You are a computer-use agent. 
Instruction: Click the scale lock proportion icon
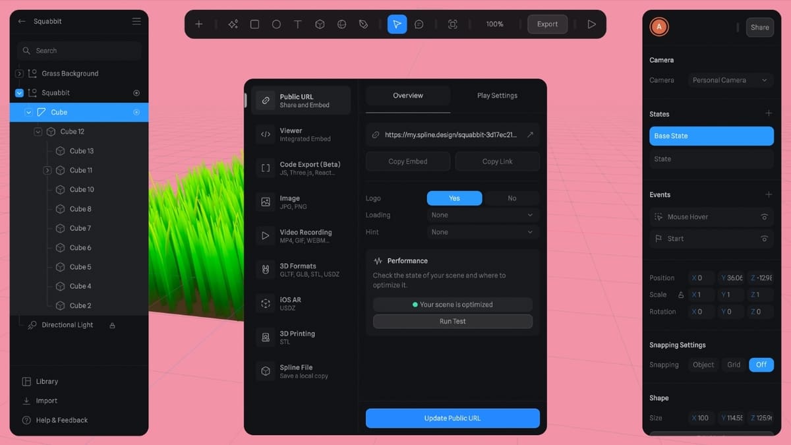[681, 295]
